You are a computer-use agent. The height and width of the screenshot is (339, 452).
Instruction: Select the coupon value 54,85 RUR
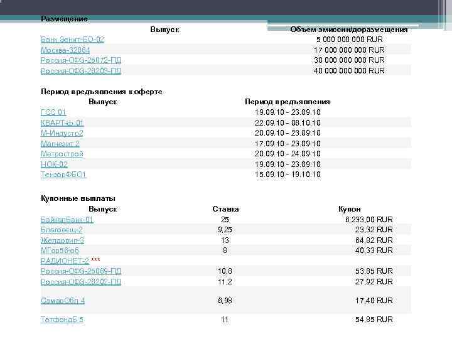374,320
